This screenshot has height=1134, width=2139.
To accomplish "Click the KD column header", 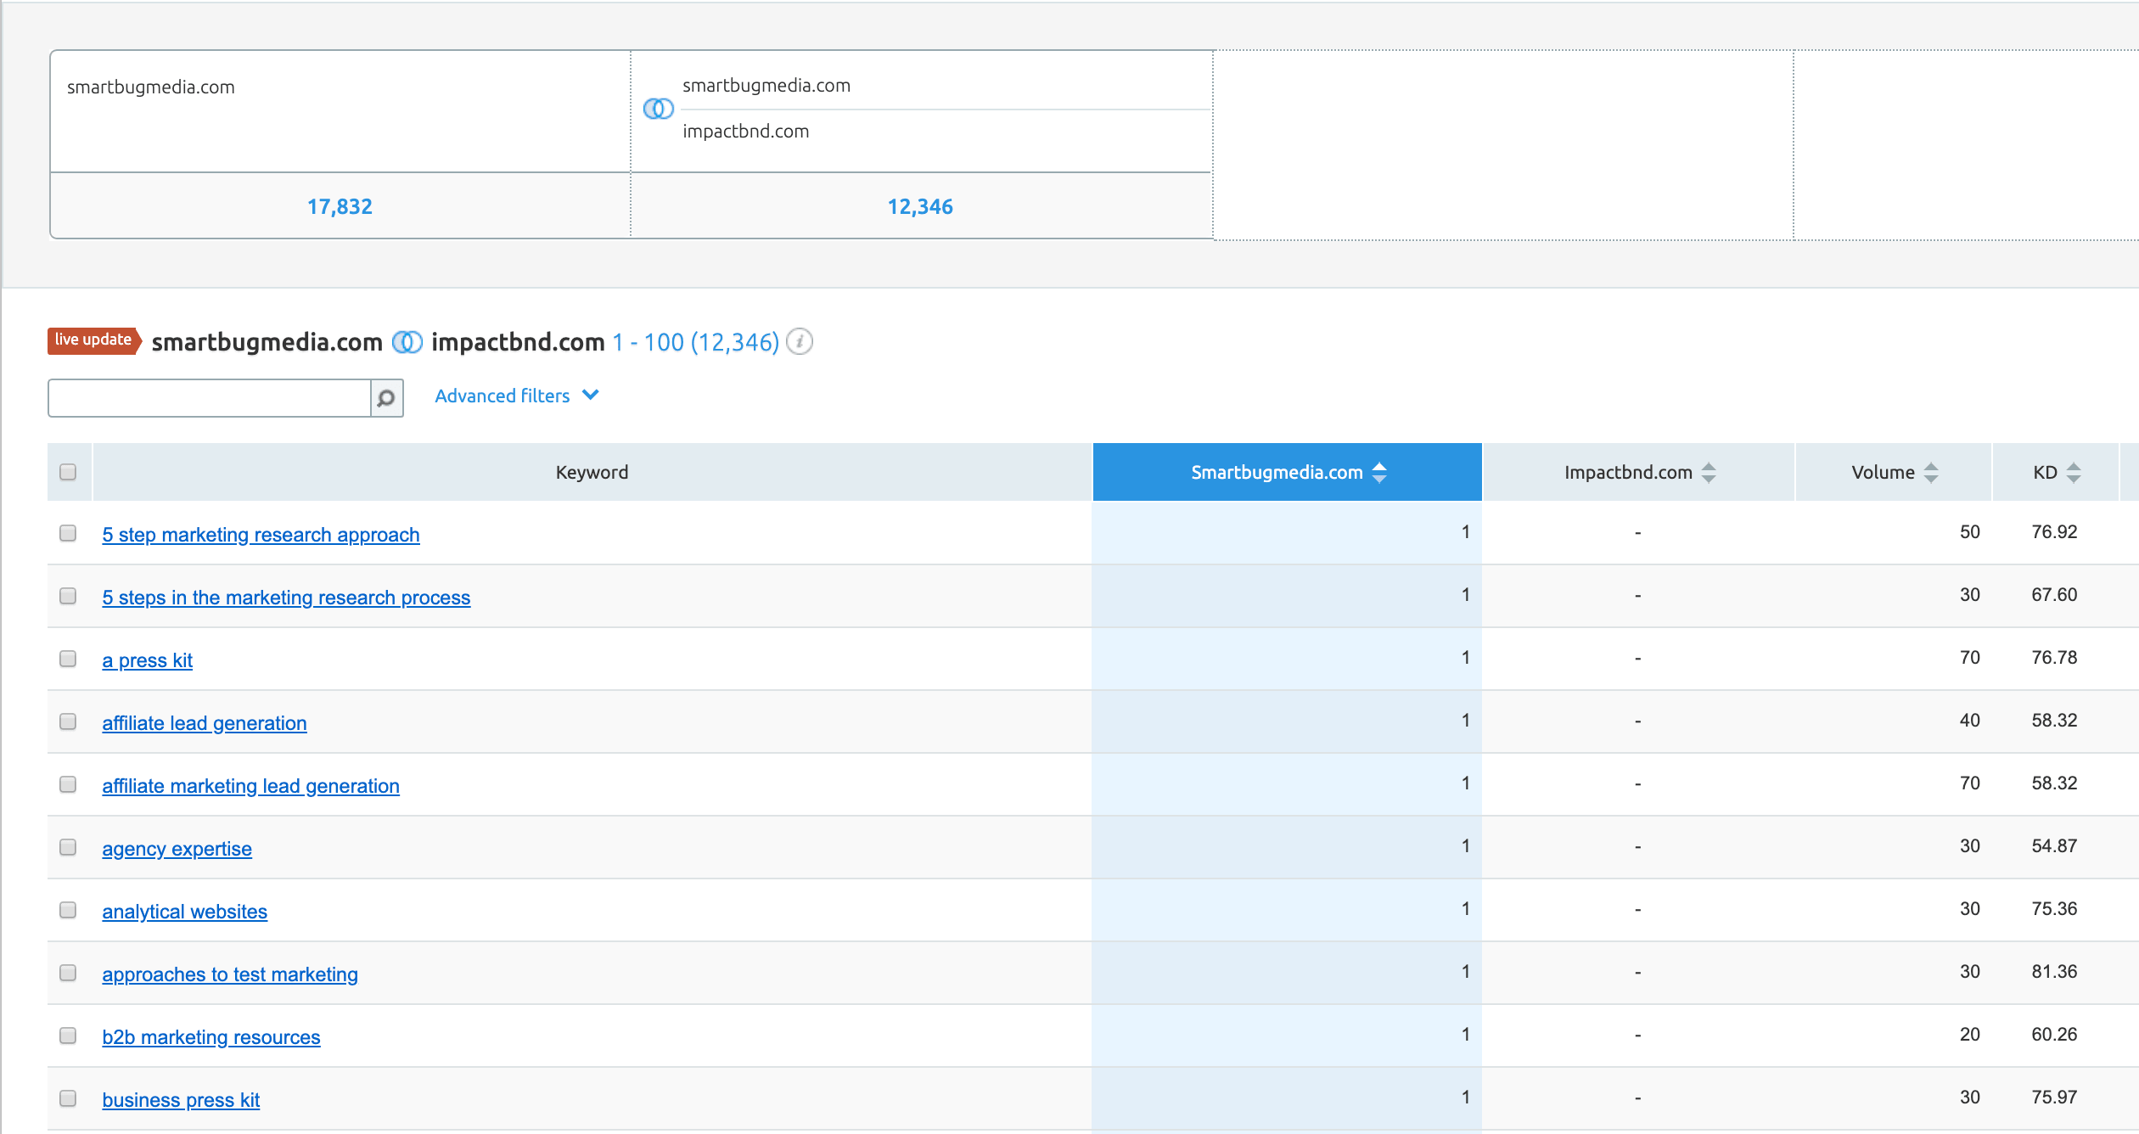I will pos(2056,472).
